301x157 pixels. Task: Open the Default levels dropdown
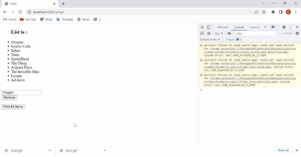[x=210, y=40]
